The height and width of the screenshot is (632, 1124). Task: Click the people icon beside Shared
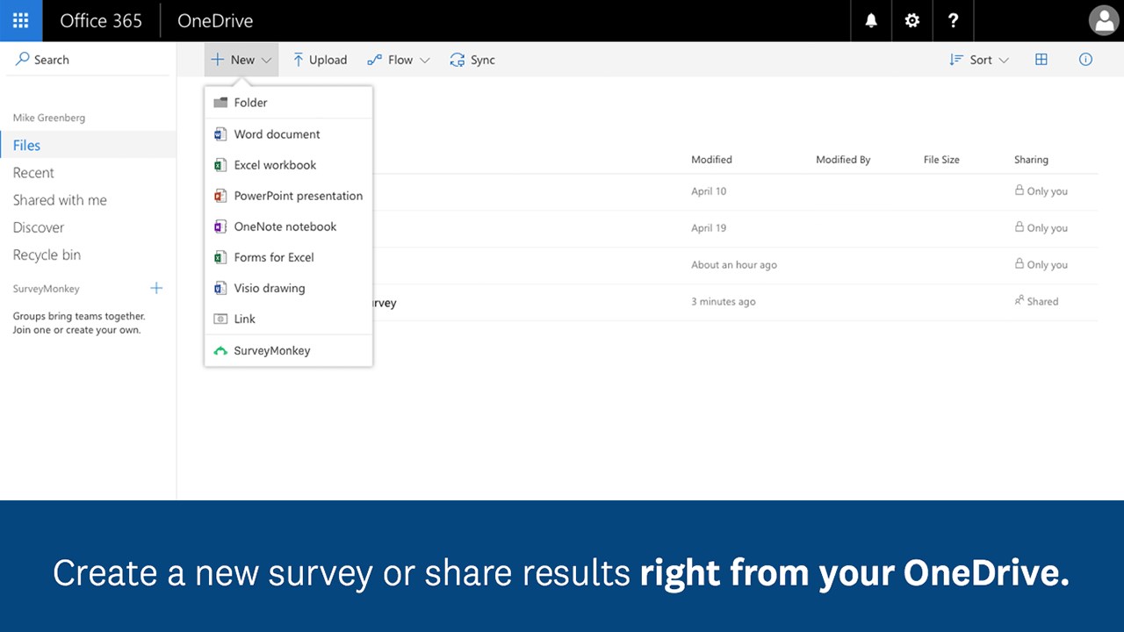pos(1020,300)
